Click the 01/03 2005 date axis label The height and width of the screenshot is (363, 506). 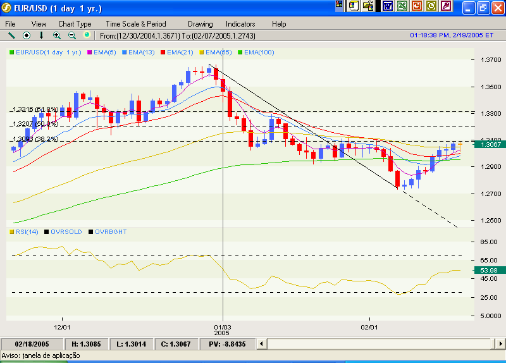(x=223, y=330)
